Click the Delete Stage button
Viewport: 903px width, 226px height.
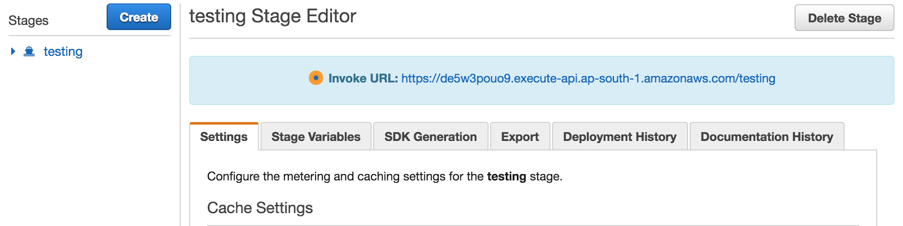(x=844, y=18)
